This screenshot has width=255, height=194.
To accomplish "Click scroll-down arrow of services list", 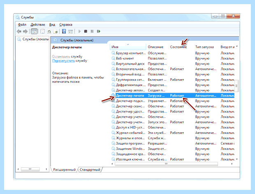I will pyautogui.click(x=237, y=159).
